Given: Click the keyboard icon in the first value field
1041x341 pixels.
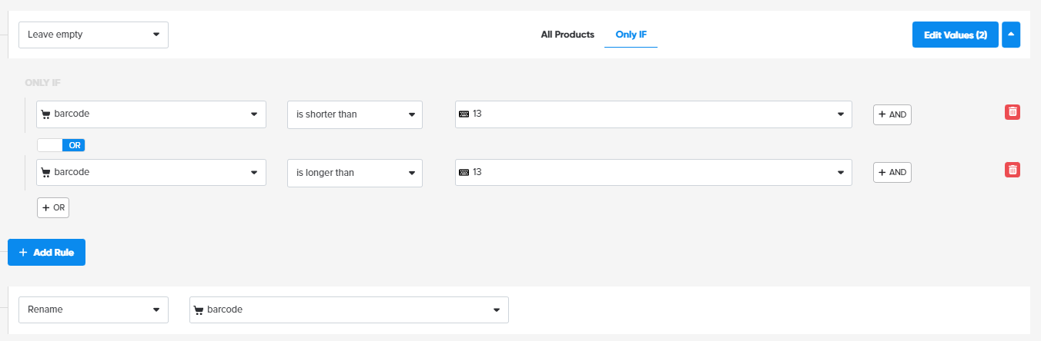Looking at the screenshot, I should coord(464,114).
